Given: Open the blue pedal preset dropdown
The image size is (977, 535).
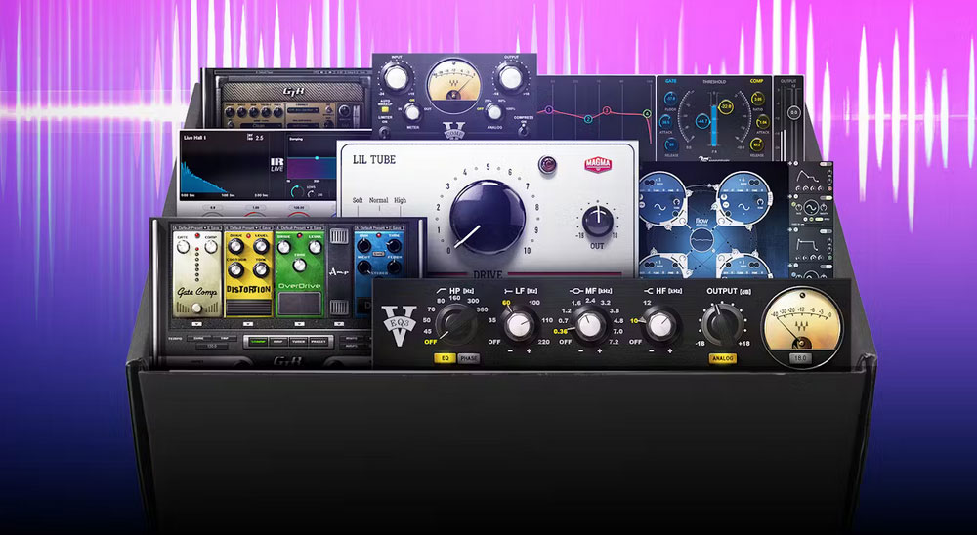Looking at the screenshot, I should click(x=370, y=227).
